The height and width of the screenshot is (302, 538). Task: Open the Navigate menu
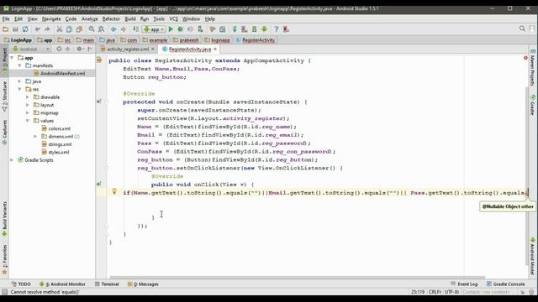[51, 18]
